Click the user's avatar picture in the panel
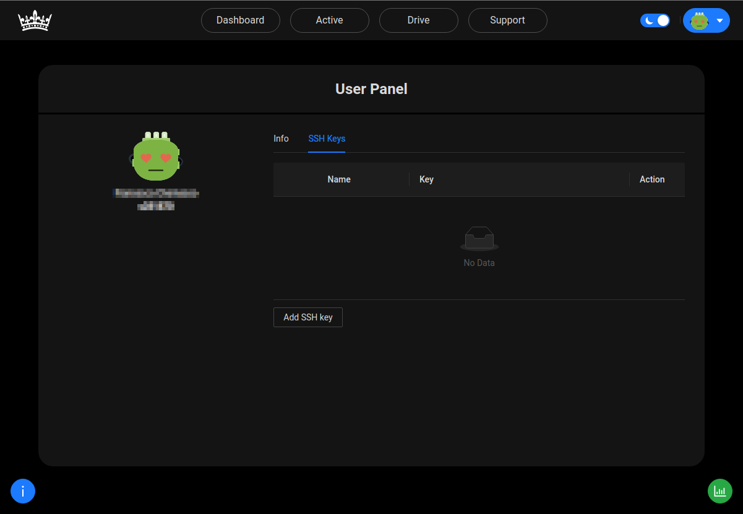Screen dimensions: 743x514 [155, 156]
